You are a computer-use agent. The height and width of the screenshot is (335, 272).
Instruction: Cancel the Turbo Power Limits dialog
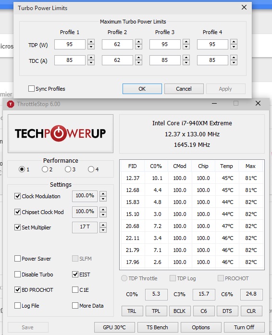click(184, 89)
